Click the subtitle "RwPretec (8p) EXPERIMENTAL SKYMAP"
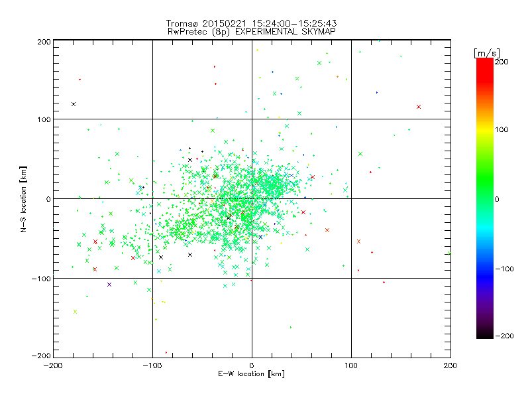The width and height of the screenshot is (530, 398). coord(252,31)
